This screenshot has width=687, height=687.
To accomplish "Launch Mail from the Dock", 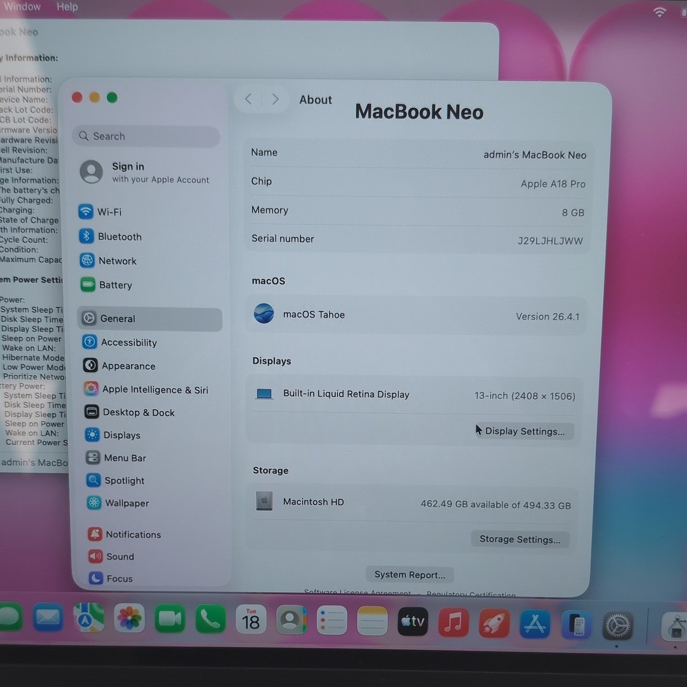I will [48, 618].
